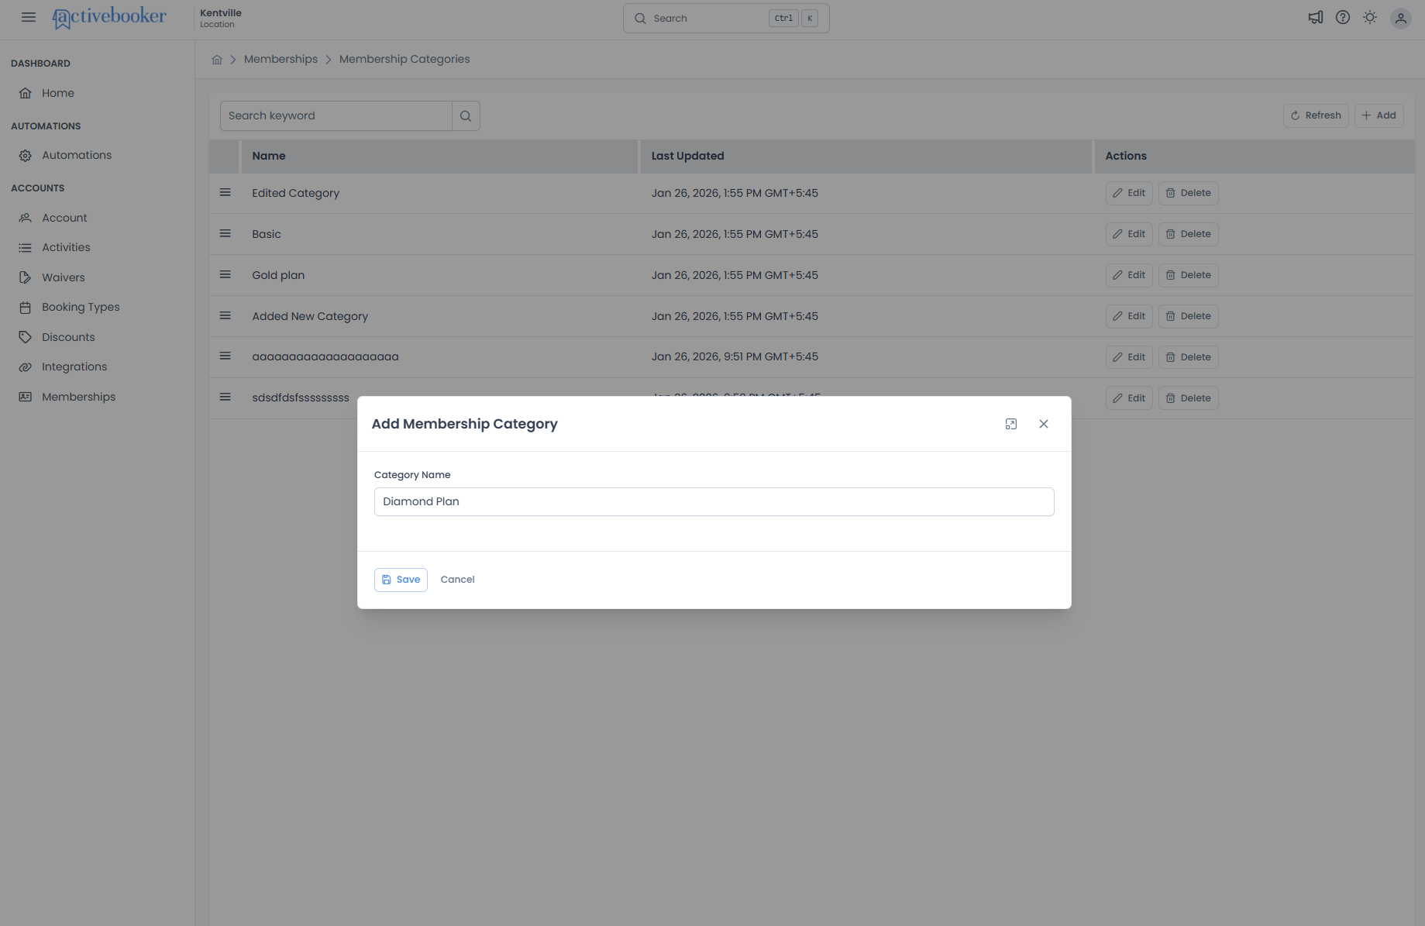The height and width of the screenshot is (926, 1425).
Task: Open the help question mark icon
Action: point(1343,17)
